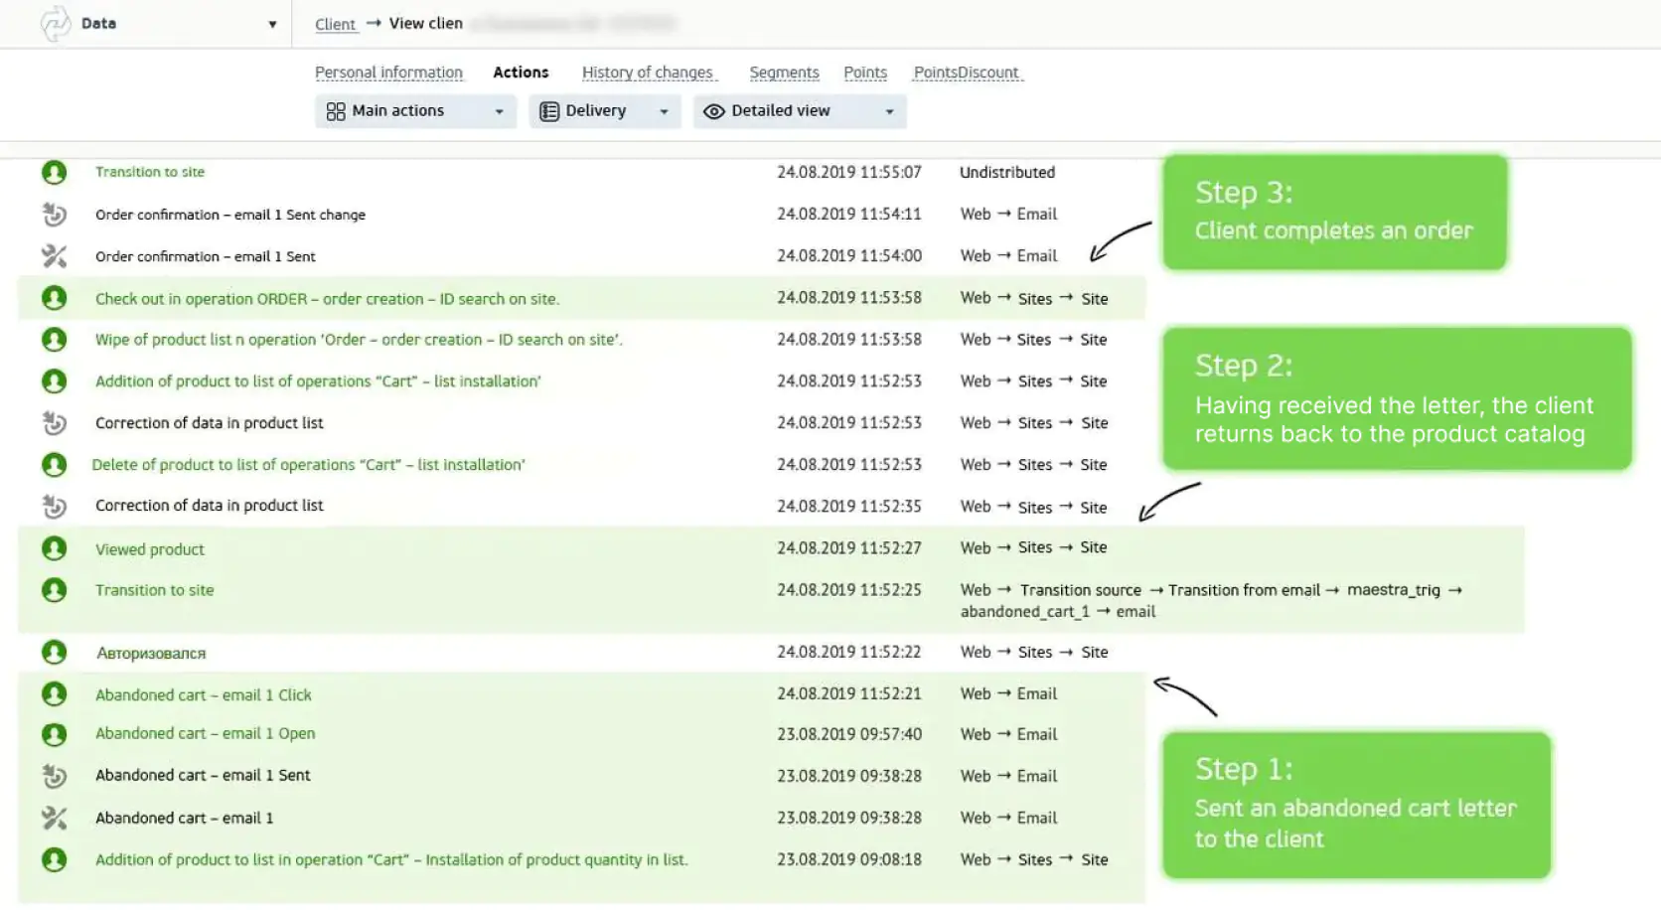Click user icon beside Check out in operation ORDER

tap(54, 298)
